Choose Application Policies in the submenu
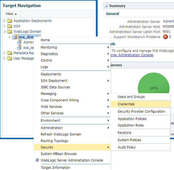Image resolution: width=174 pixels, height=170 pixels. (x=132, y=119)
